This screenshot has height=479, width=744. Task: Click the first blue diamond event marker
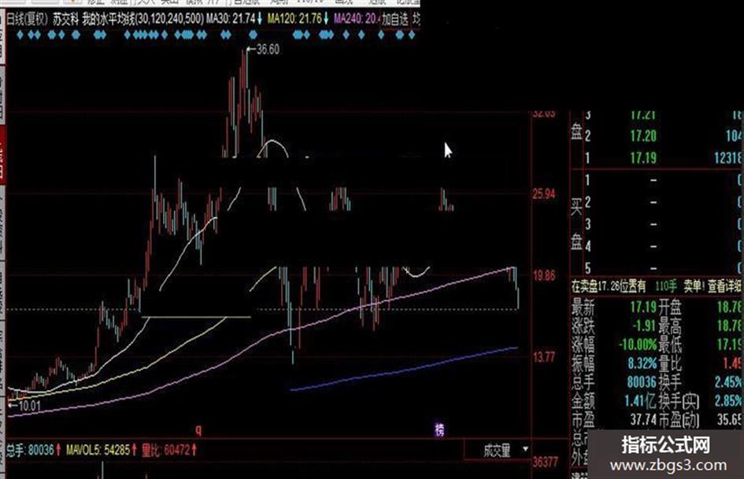[20, 35]
